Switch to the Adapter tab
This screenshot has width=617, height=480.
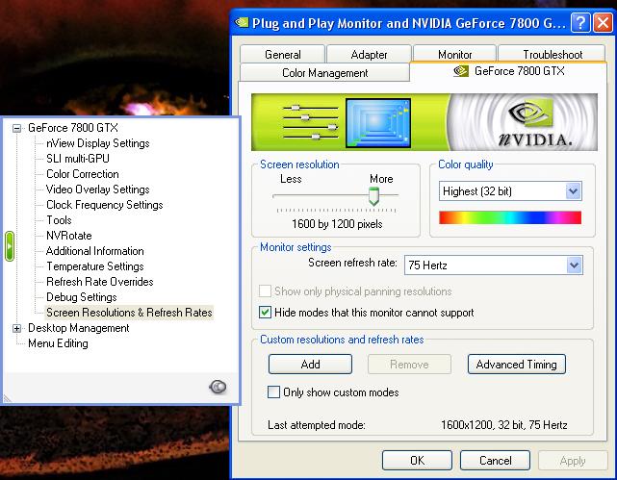(x=369, y=54)
